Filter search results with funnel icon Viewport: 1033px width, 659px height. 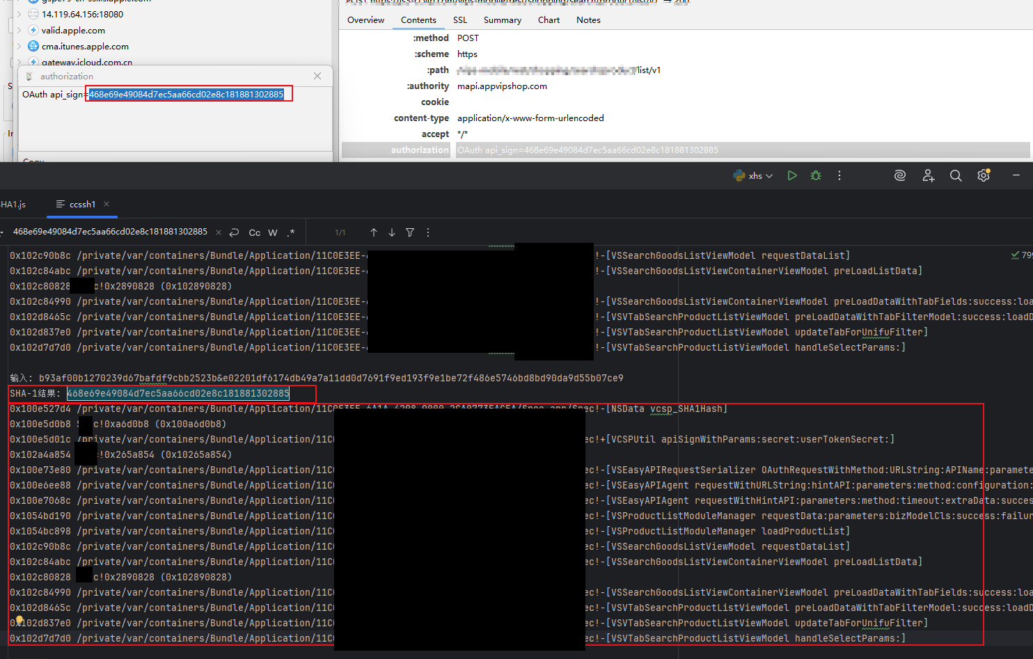coord(410,232)
